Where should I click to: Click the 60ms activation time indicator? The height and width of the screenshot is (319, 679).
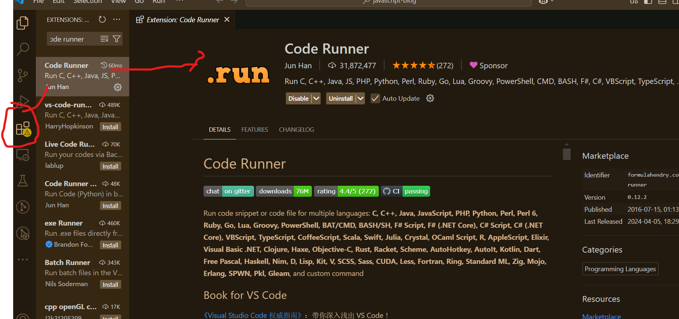click(112, 65)
